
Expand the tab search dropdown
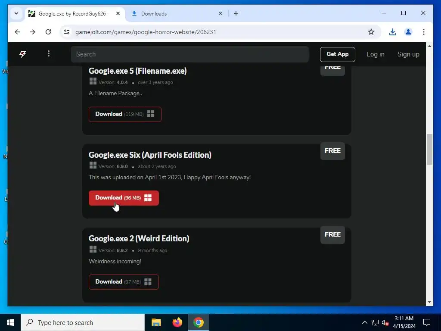click(16, 13)
